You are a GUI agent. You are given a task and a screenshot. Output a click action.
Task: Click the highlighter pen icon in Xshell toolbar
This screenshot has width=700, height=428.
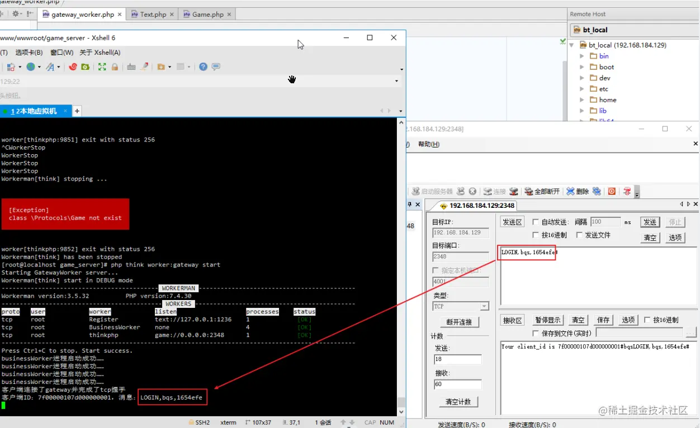[x=144, y=66]
